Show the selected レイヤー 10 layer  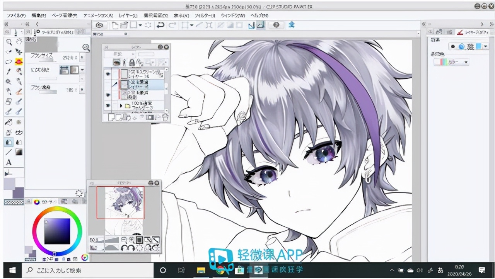click(108, 84)
